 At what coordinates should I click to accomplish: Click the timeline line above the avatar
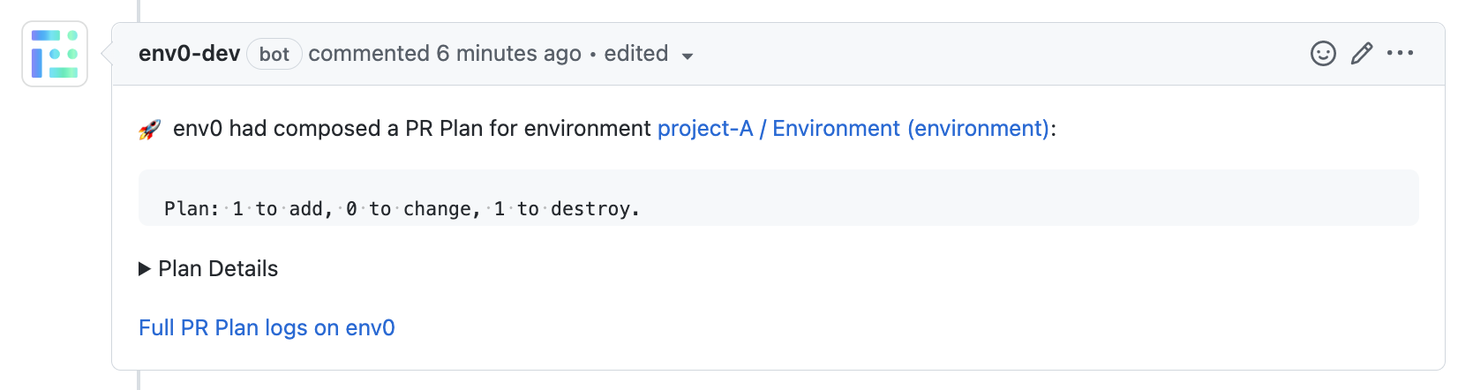[139, 9]
